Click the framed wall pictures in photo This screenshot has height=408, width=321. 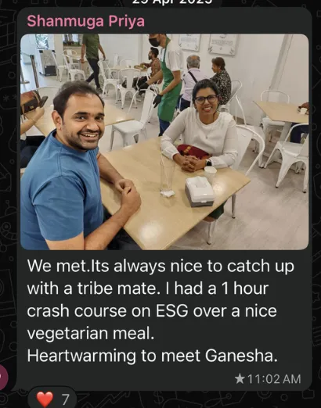point(207,43)
